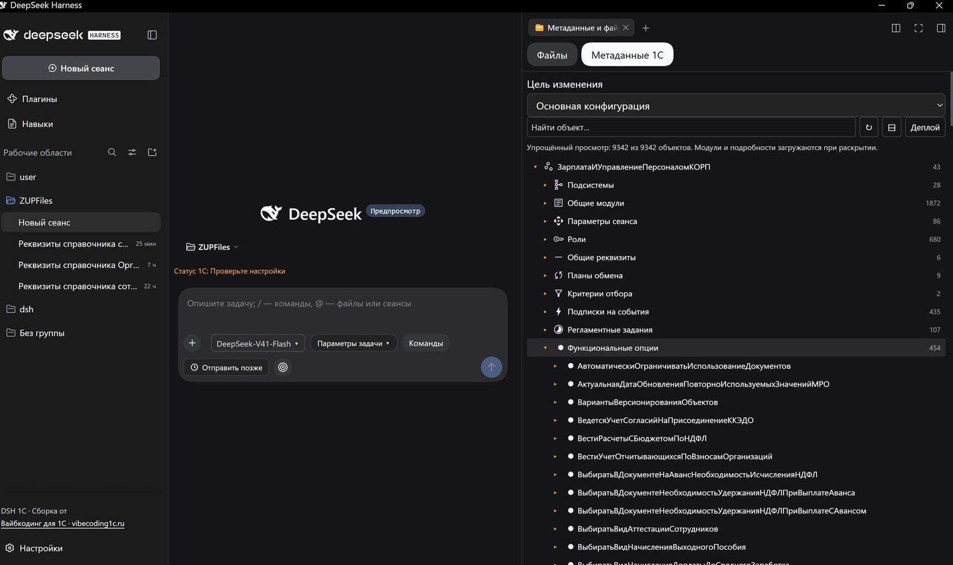Viewport: 953px width, 565px height.
Task: Expand the Регламентные задания node
Action: point(545,330)
